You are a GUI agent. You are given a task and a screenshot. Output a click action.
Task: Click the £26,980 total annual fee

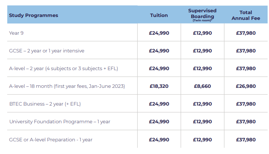[x=246, y=86]
